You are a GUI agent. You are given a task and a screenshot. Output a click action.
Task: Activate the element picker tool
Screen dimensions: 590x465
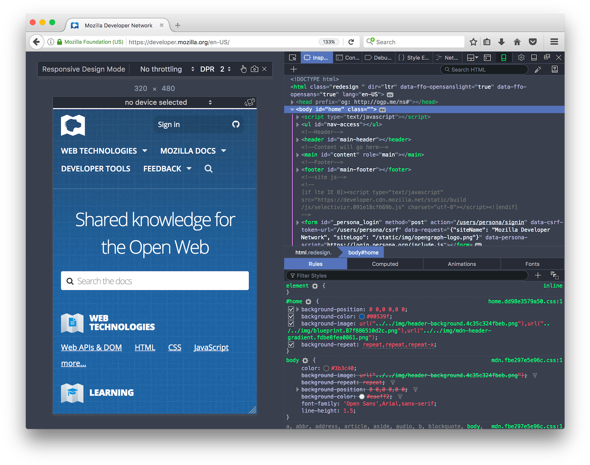tap(293, 58)
